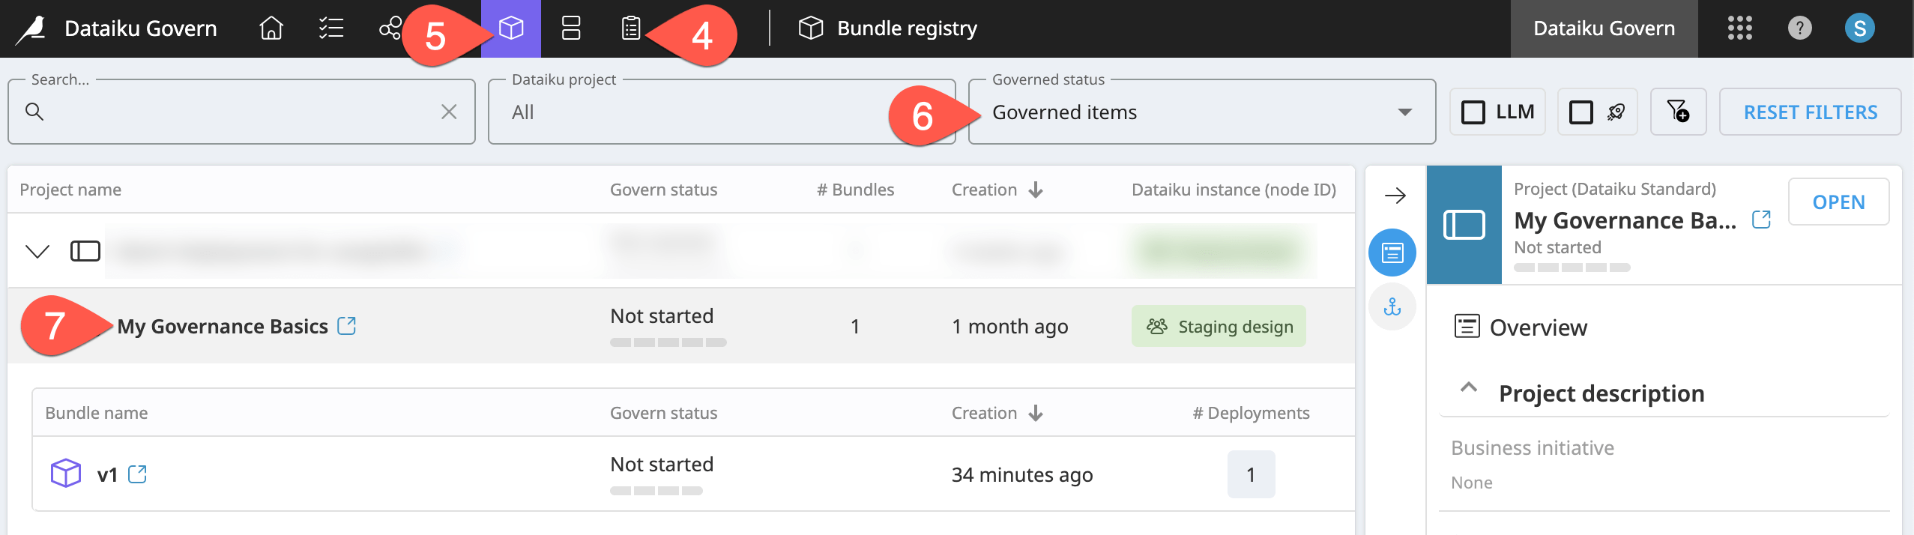Go to the Home page icon
Screen dimensions: 1914x535
coord(271,28)
